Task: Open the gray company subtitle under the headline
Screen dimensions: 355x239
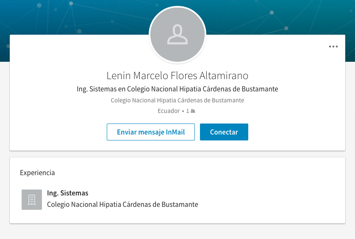Action: 177,100
